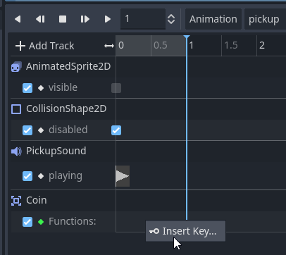The image size is (286, 255).
Task: Disable the visible track checkbox
Action: click(27, 88)
